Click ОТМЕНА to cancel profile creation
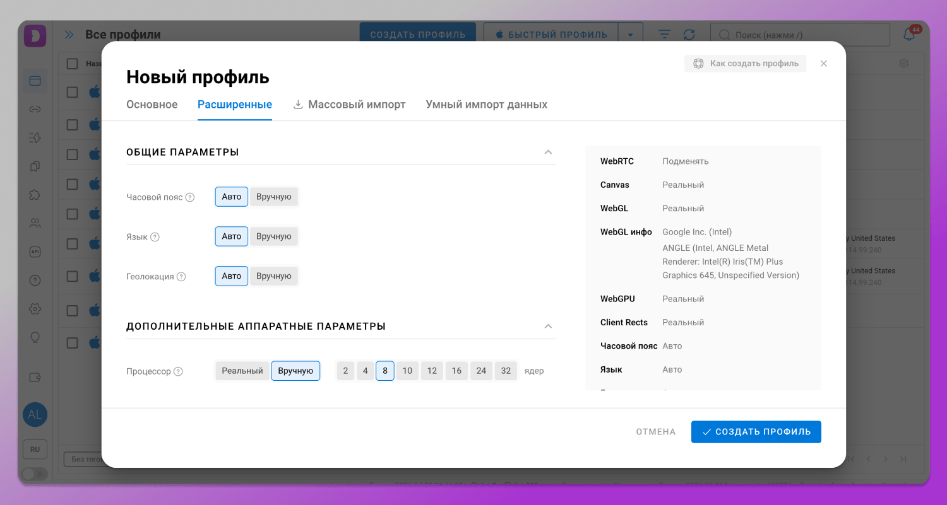The width and height of the screenshot is (947, 505). (655, 432)
